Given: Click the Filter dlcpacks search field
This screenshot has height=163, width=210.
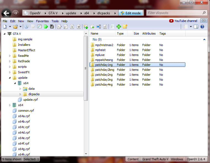Looking at the screenshot, I should click(x=177, y=13).
